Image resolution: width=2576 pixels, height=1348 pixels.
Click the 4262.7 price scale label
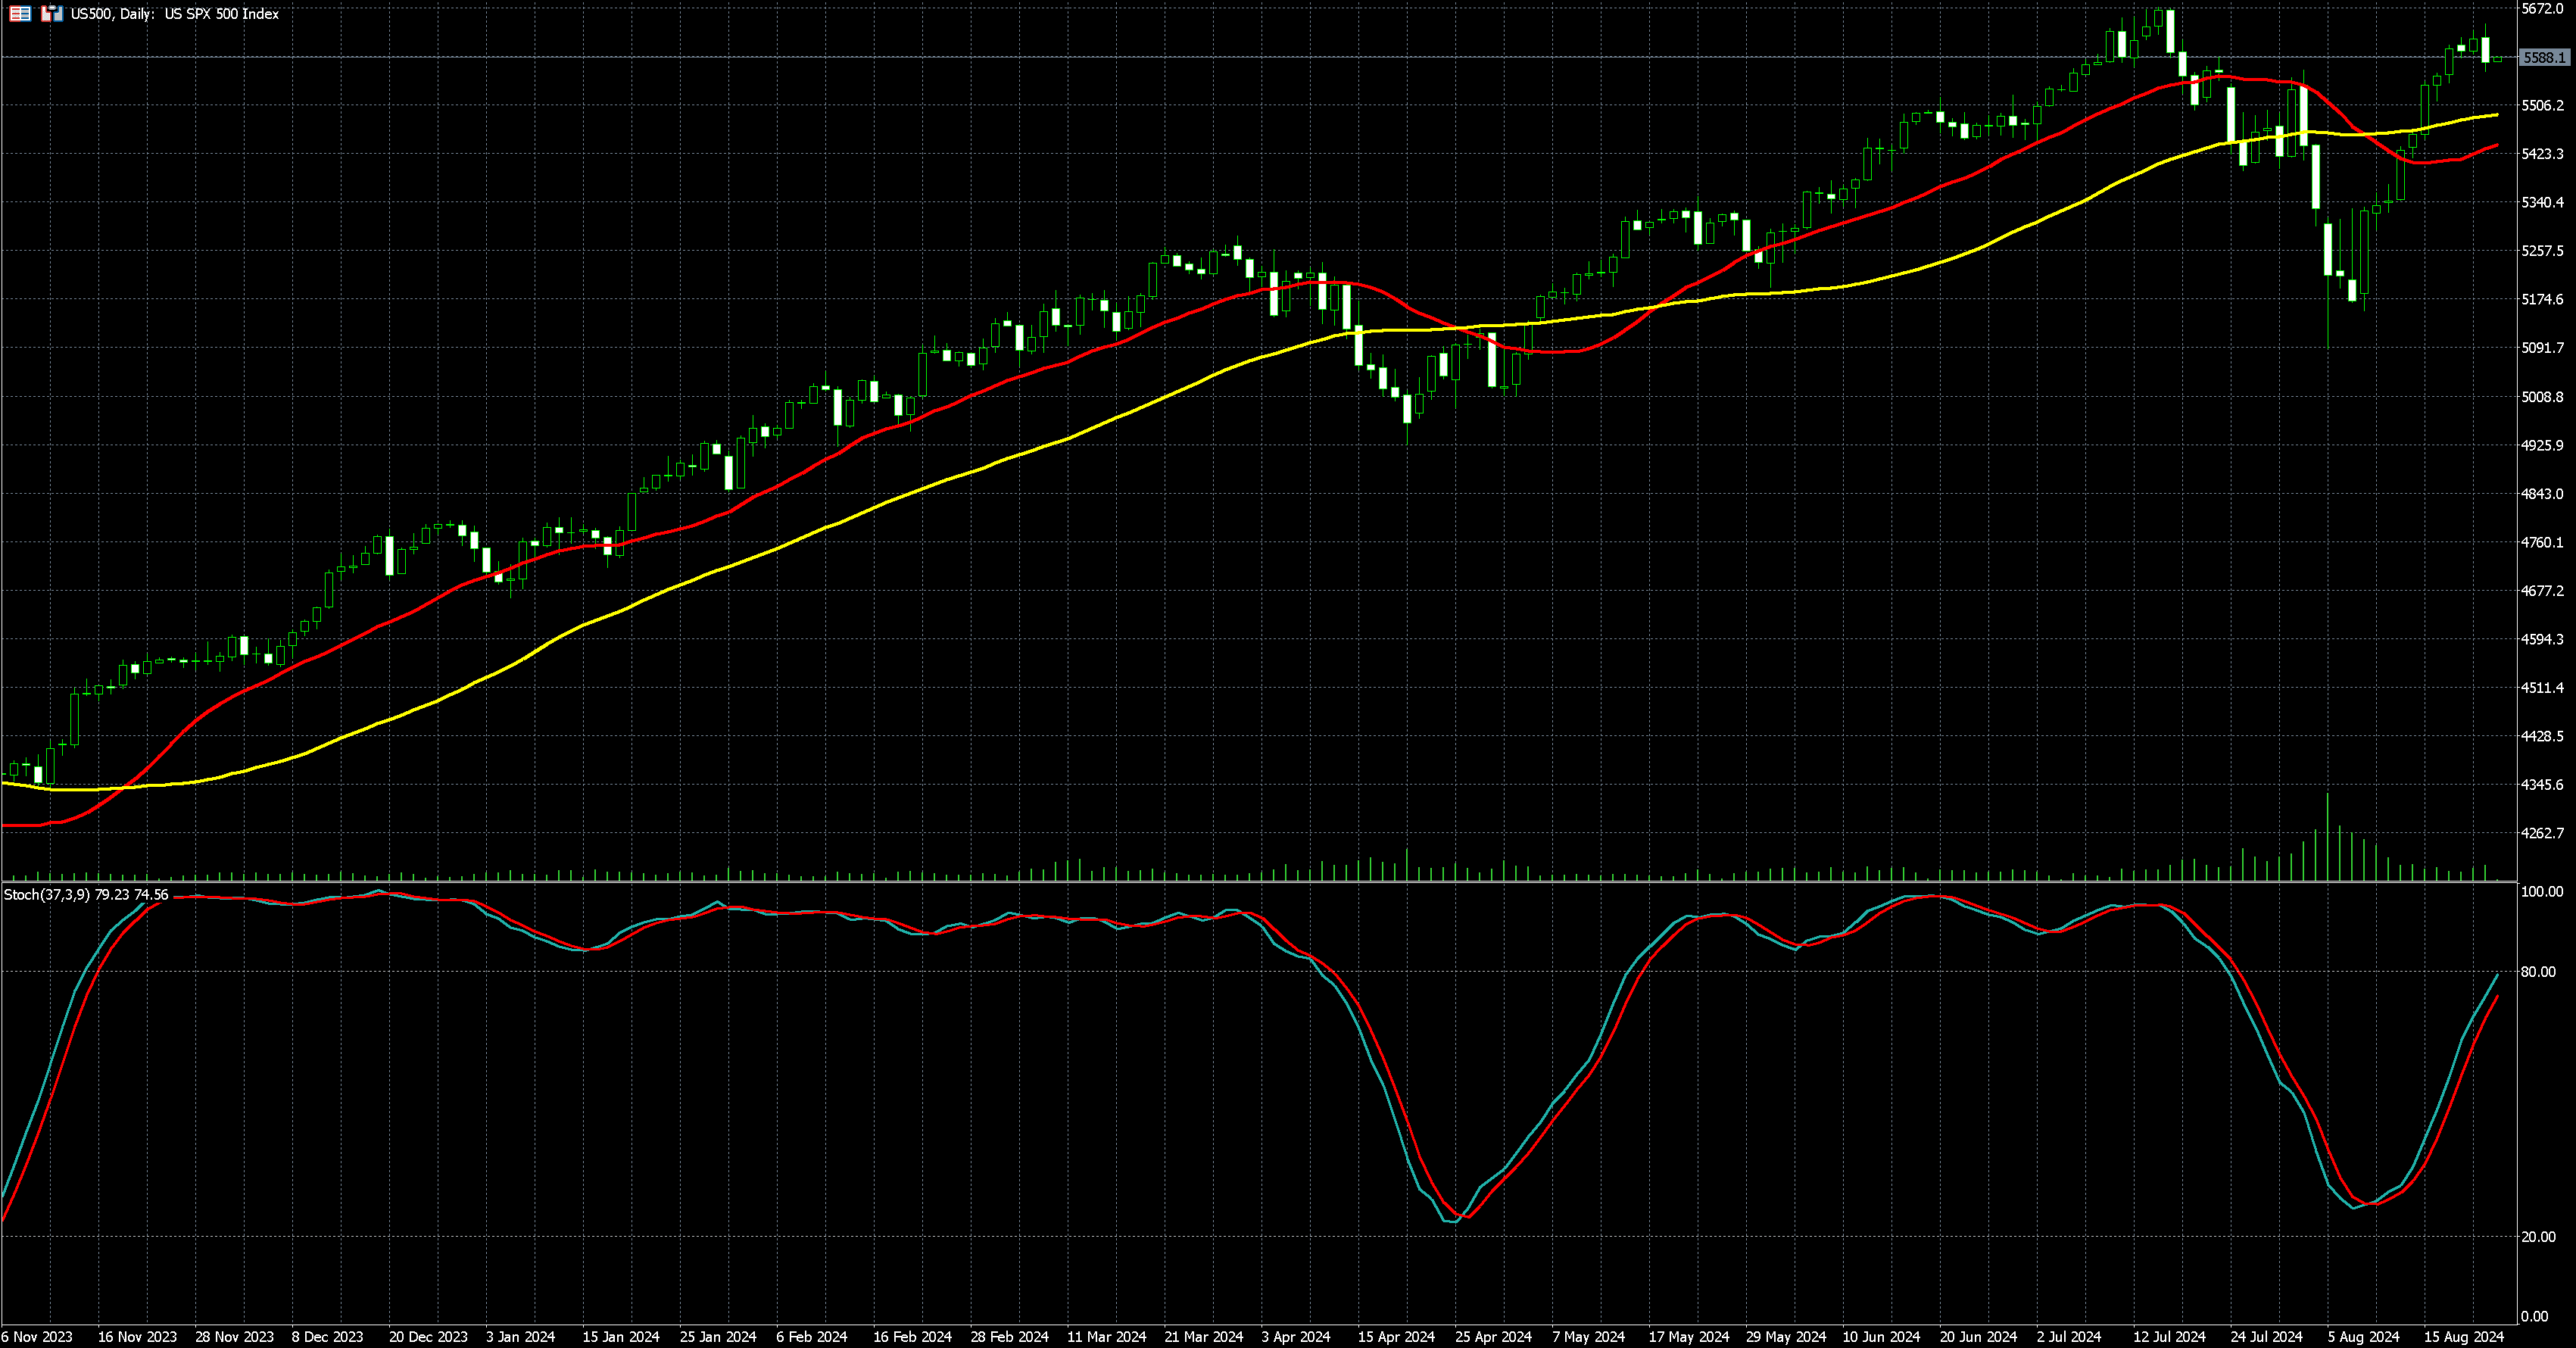pyautogui.click(x=2542, y=833)
